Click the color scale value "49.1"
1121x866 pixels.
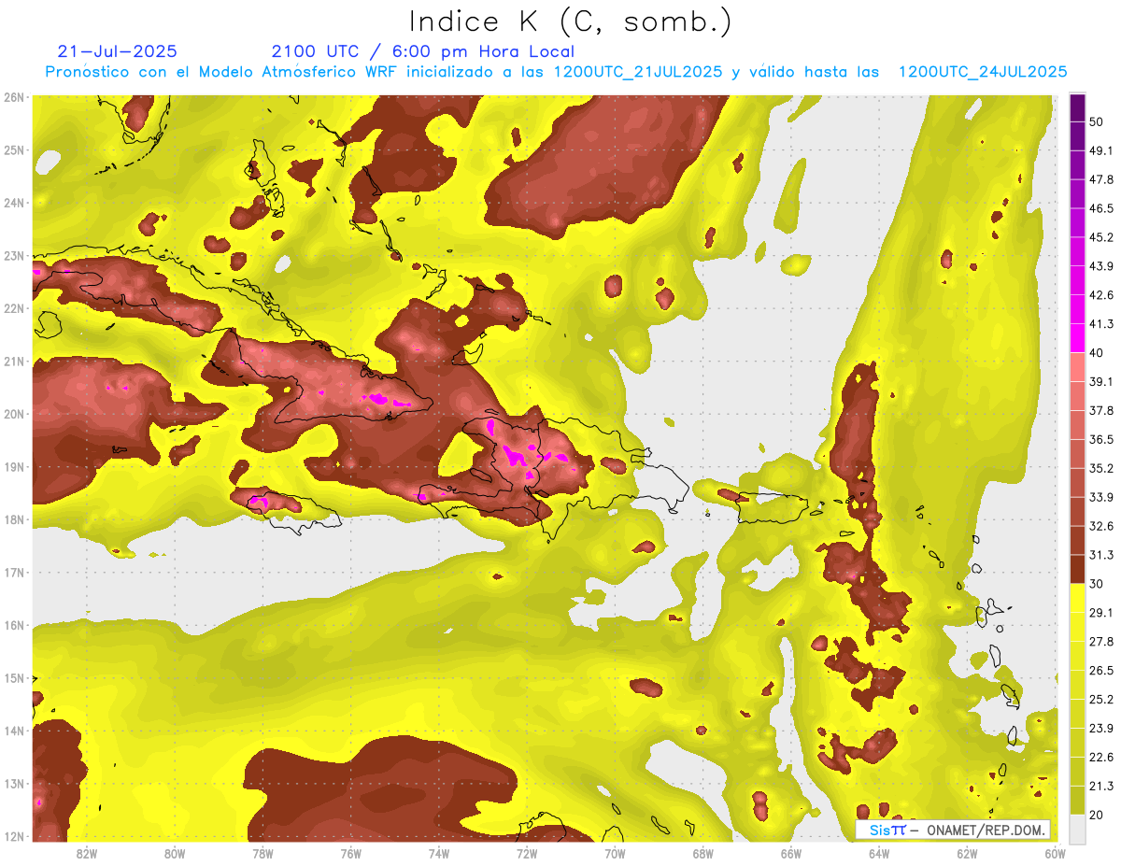tap(1101, 150)
